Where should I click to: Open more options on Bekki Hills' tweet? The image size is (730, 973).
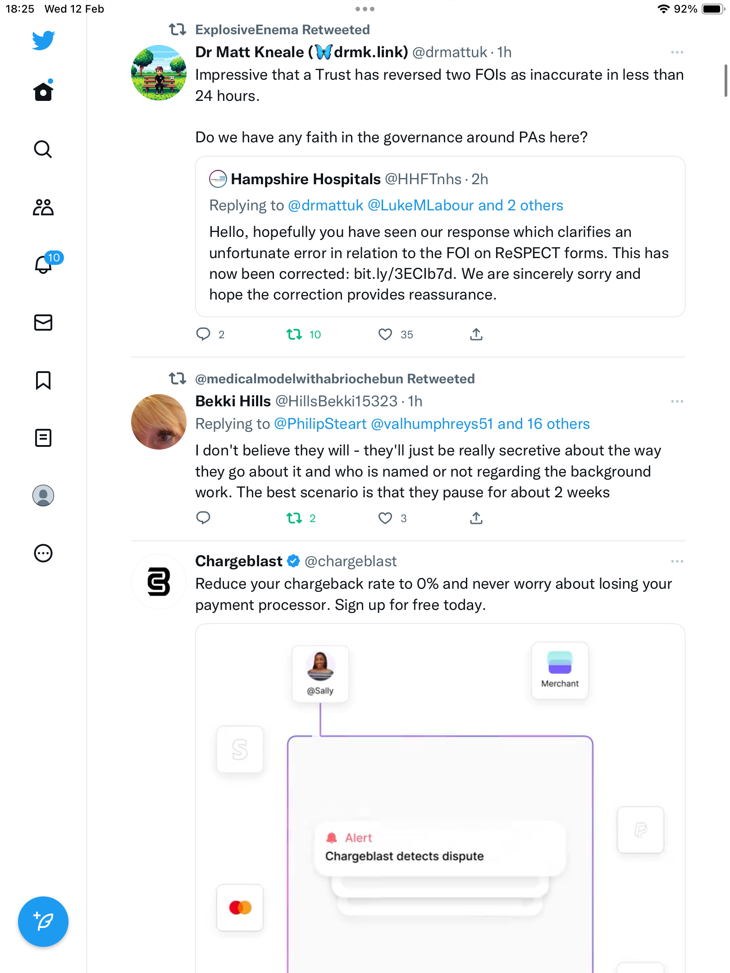(677, 401)
